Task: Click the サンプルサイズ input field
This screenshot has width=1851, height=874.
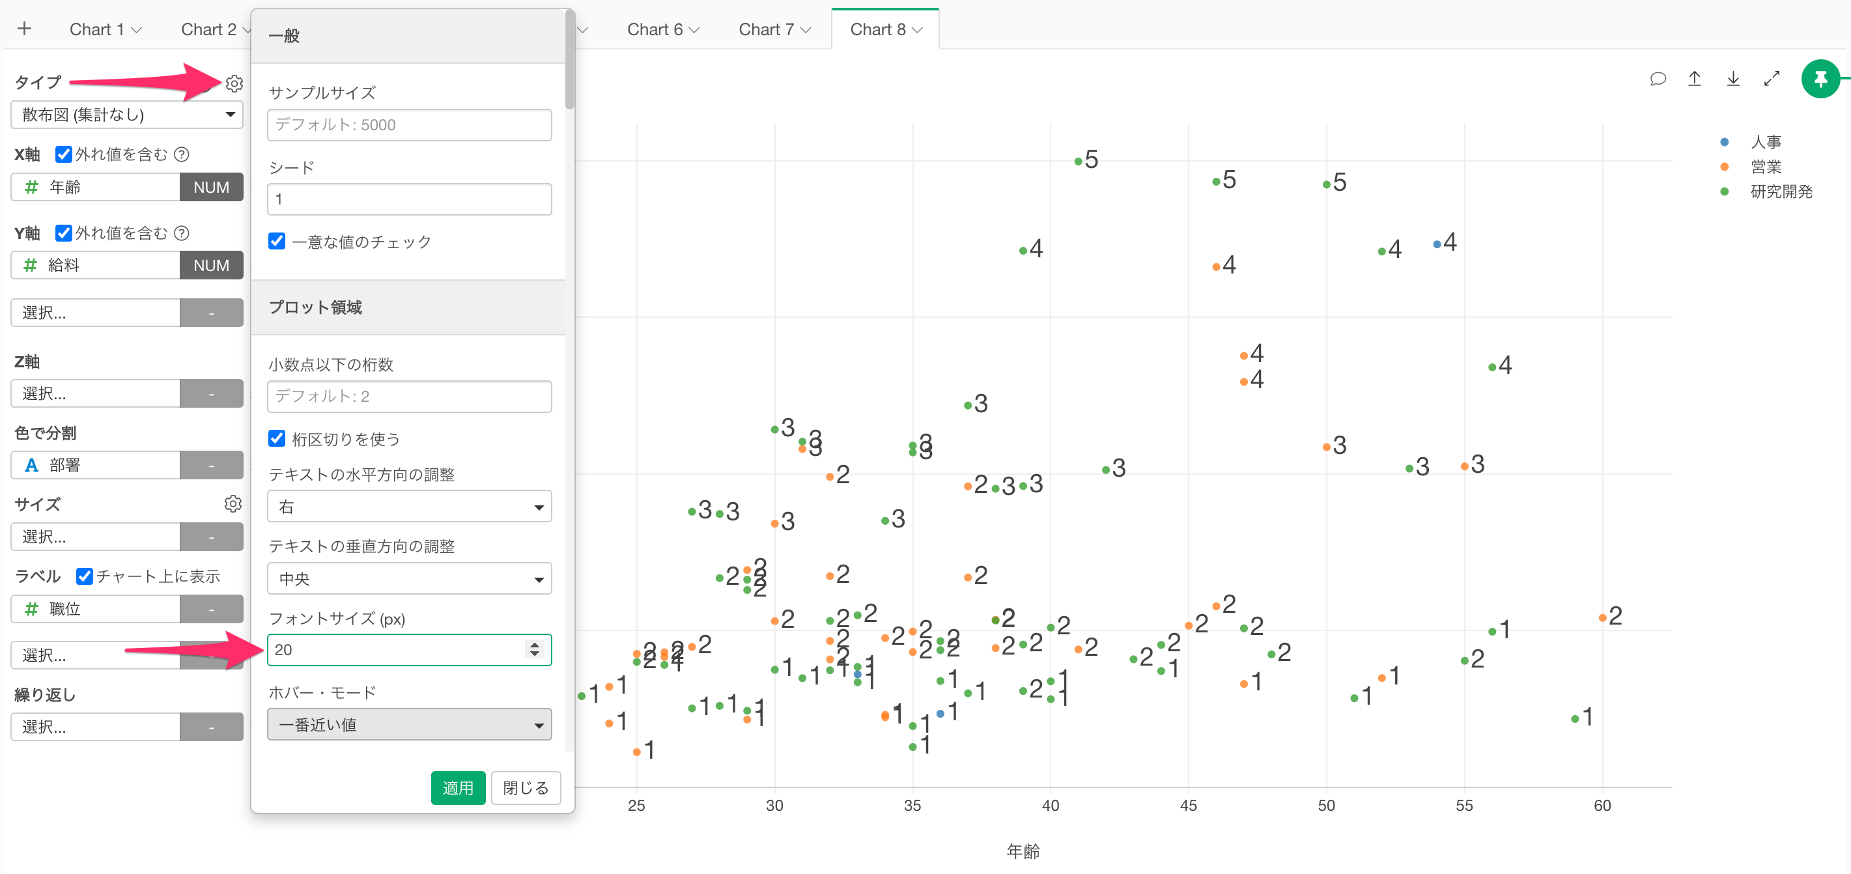Action: coord(409,125)
